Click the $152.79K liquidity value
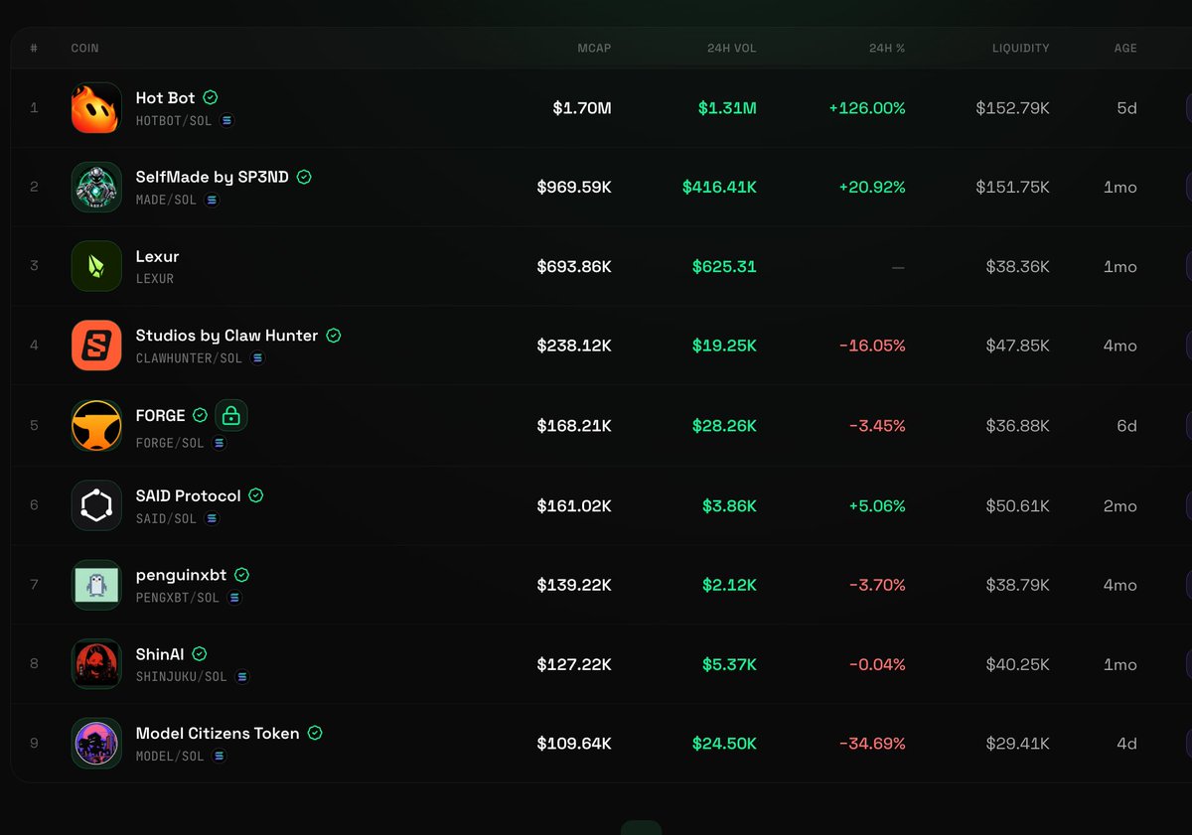The height and width of the screenshot is (835, 1192). coord(1012,107)
